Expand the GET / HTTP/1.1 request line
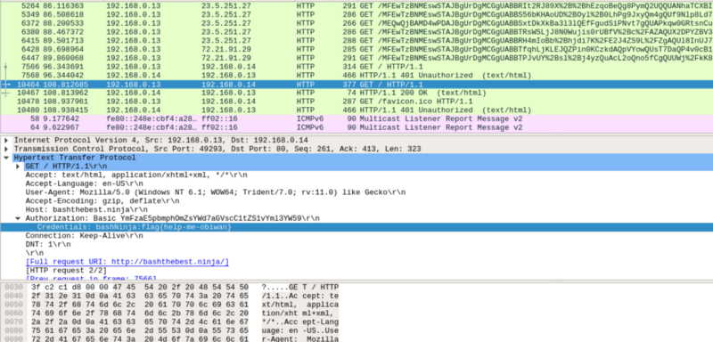 (18, 167)
